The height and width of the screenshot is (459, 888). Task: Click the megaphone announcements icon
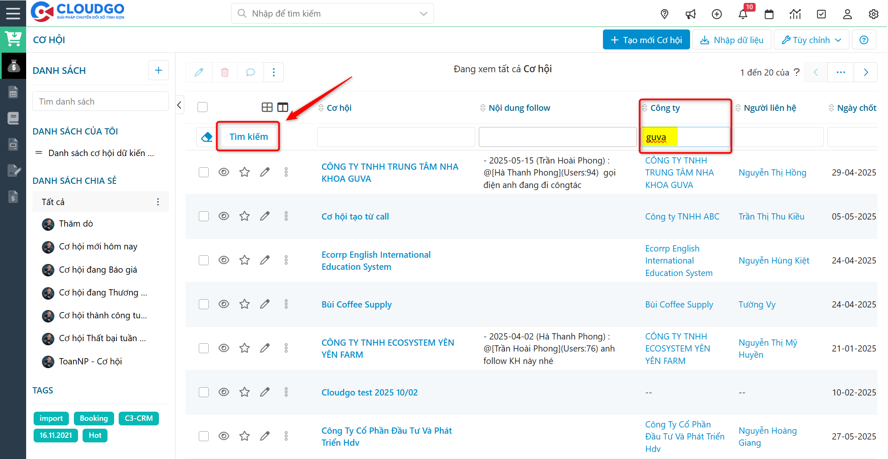(x=690, y=14)
